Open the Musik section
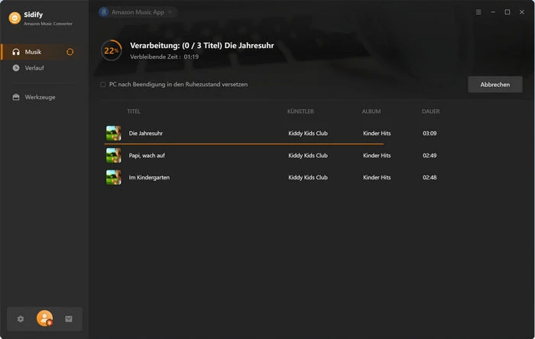 click(42, 52)
